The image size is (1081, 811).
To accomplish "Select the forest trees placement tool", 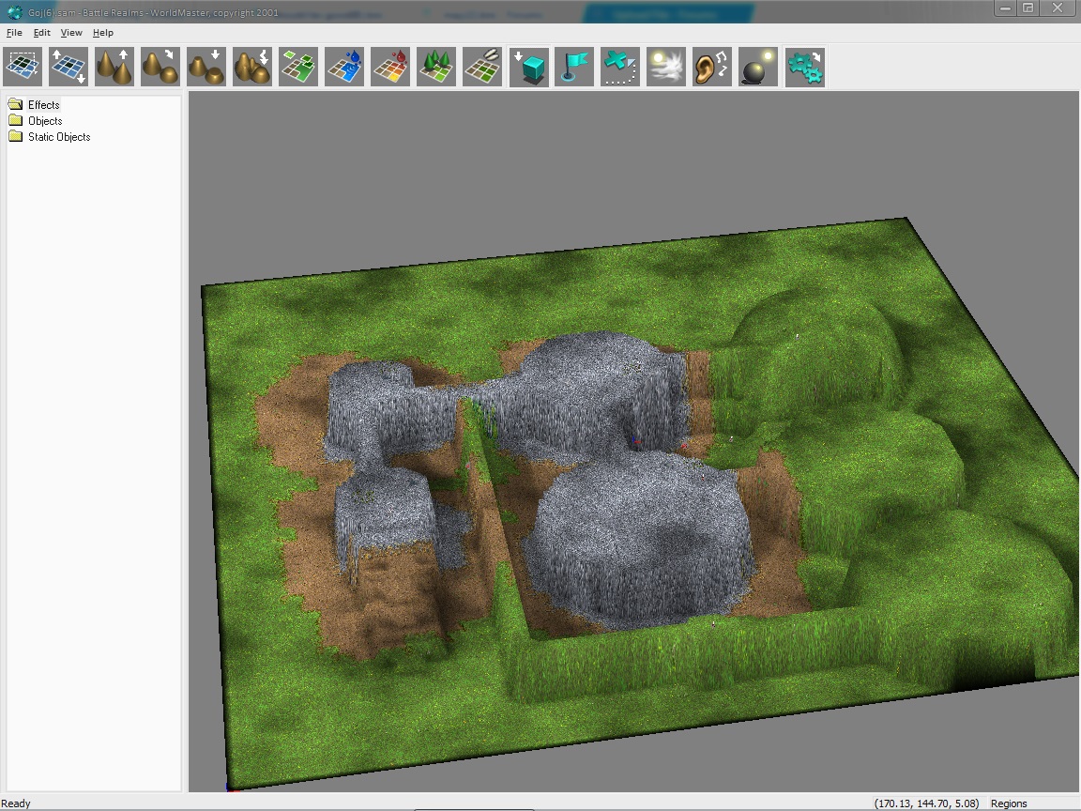I will coord(436,67).
